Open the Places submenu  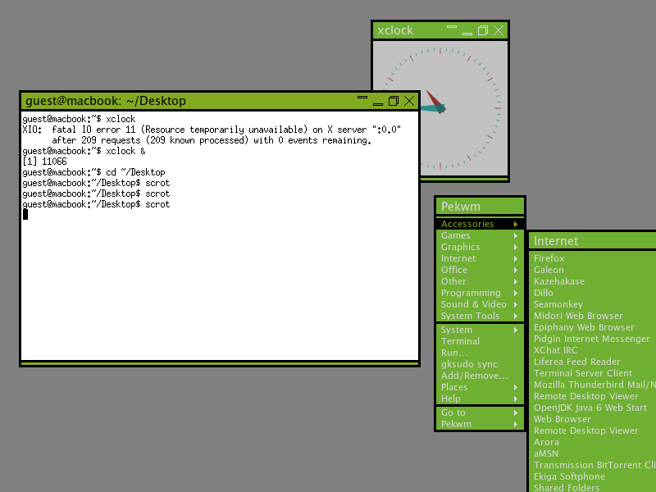480,387
